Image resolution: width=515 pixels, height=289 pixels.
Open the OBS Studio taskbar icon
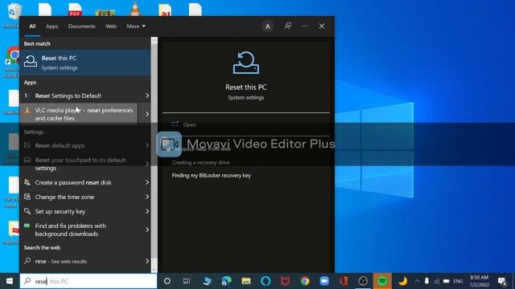point(363,281)
